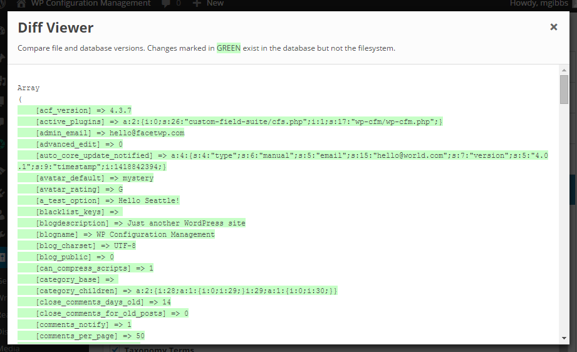
Task: Click the word Array at top of diff
Action: (28, 88)
